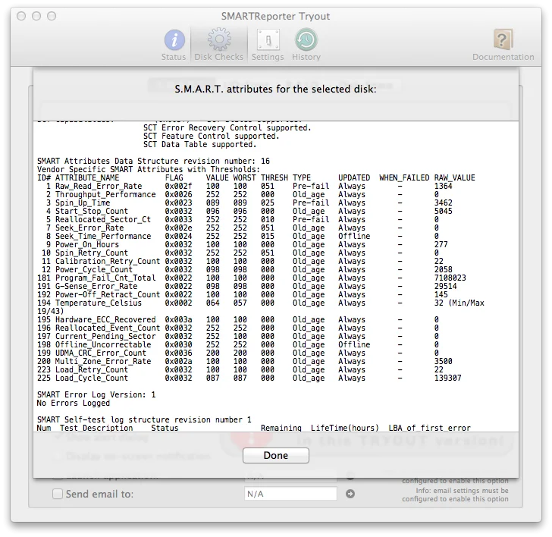Close the SMARTReporter window
The height and width of the screenshot is (537, 552).
(21, 16)
